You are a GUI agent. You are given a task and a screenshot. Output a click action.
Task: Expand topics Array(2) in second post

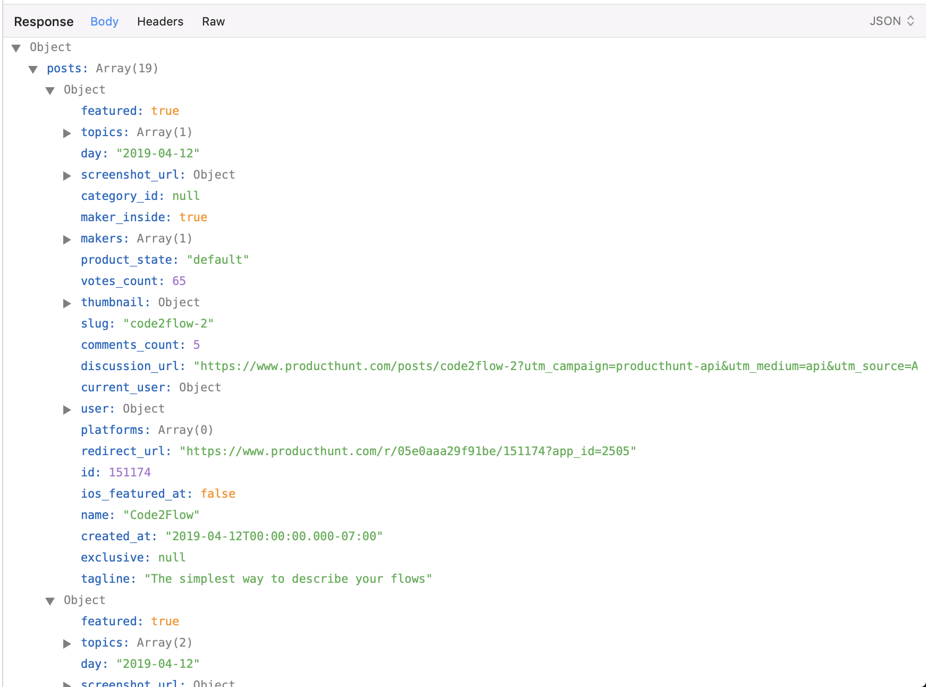(x=67, y=643)
